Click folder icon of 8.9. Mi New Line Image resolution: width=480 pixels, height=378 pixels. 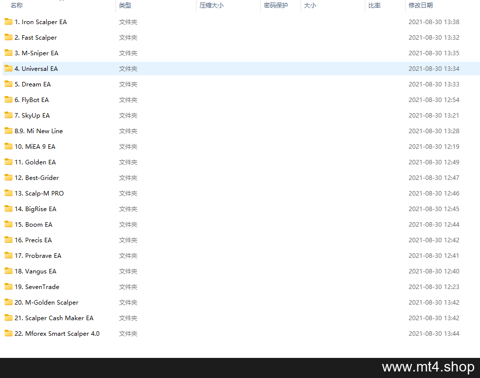[x=9, y=131]
